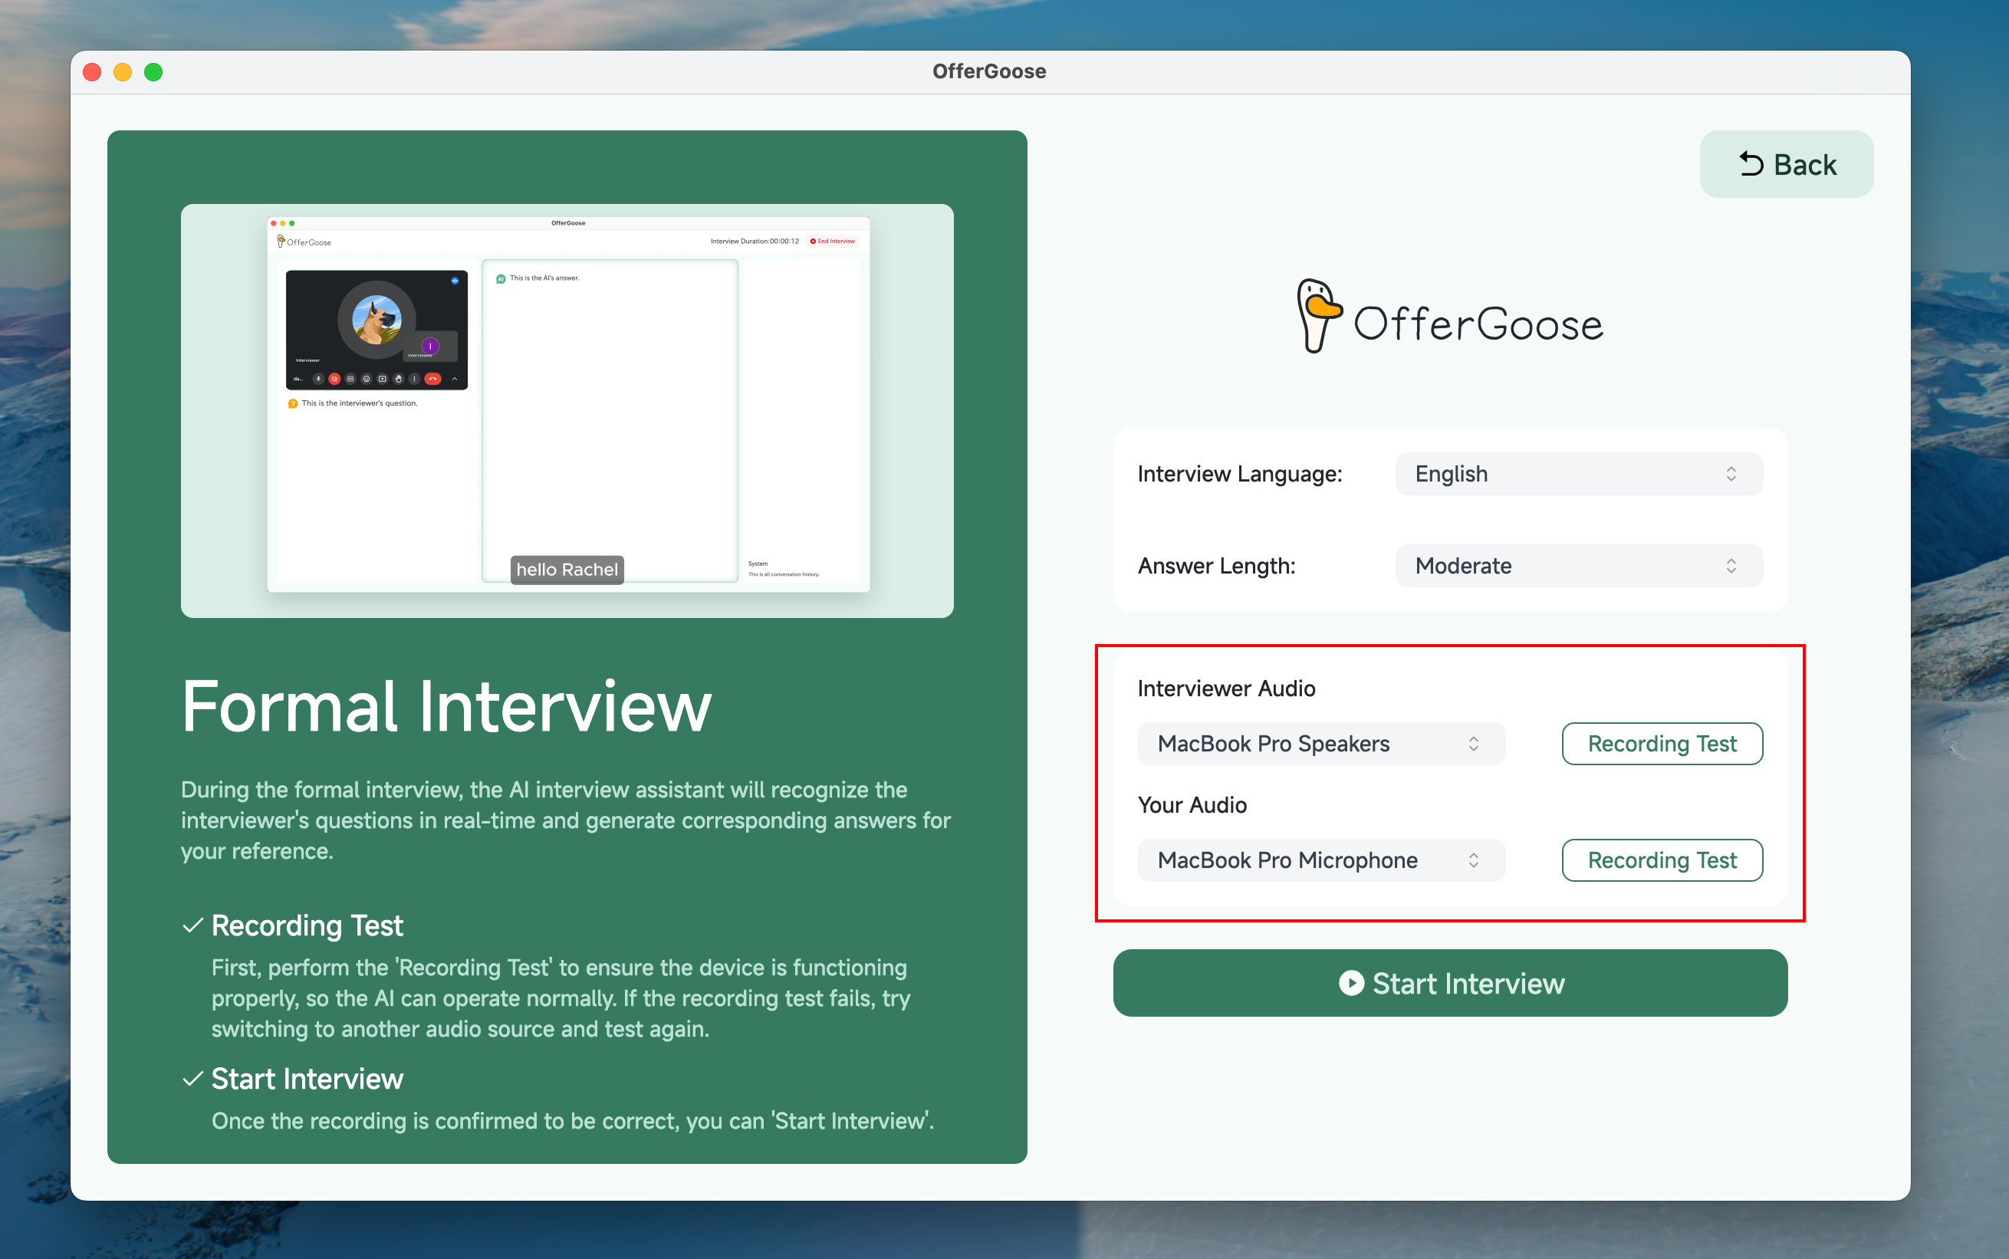Click the play icon in Start Interview
This screenshot has width=2009, height=1259.
click(x=1350, y=982)
